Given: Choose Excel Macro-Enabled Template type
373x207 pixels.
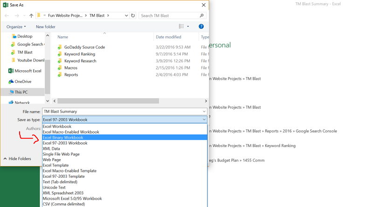Looking at the screenshot, I should coord(124,171).
